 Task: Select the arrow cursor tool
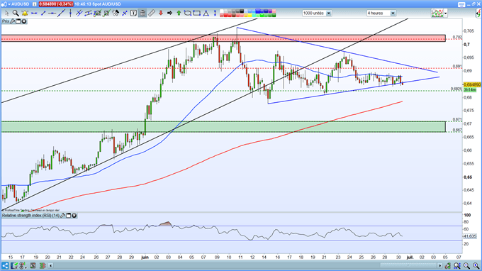tap(7, 13)
